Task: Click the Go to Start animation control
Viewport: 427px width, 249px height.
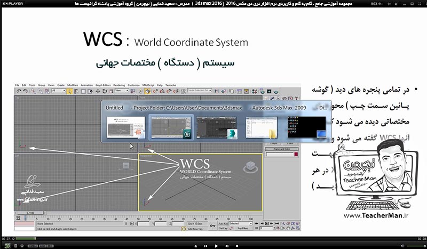Action: pos(256,223)
